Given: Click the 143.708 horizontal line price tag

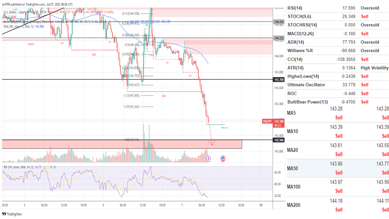Looking at the screenshot, I should [278, 79].
